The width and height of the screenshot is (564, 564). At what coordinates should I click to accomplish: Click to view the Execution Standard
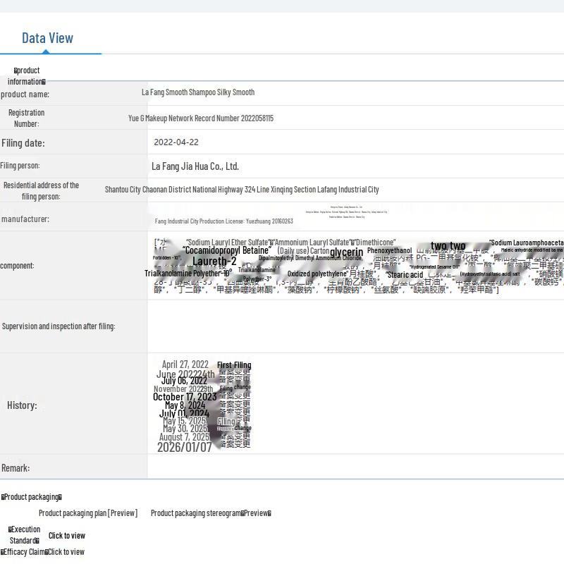pos(66,536)
